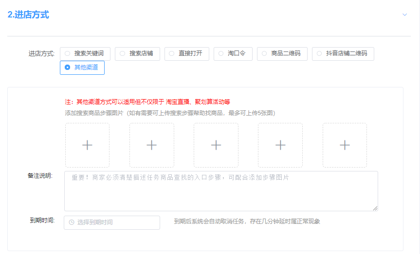Click the clock icon in 到期时间 field
Viewport: 420px width, 254px height.
pyautogui.click(x=72, y=222)
